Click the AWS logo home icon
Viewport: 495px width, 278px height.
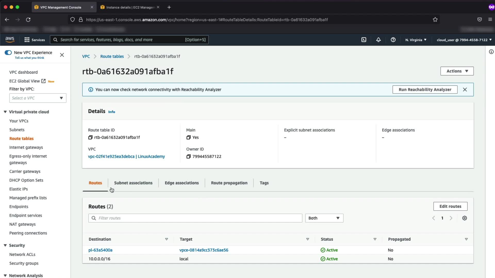coord(10,39)
